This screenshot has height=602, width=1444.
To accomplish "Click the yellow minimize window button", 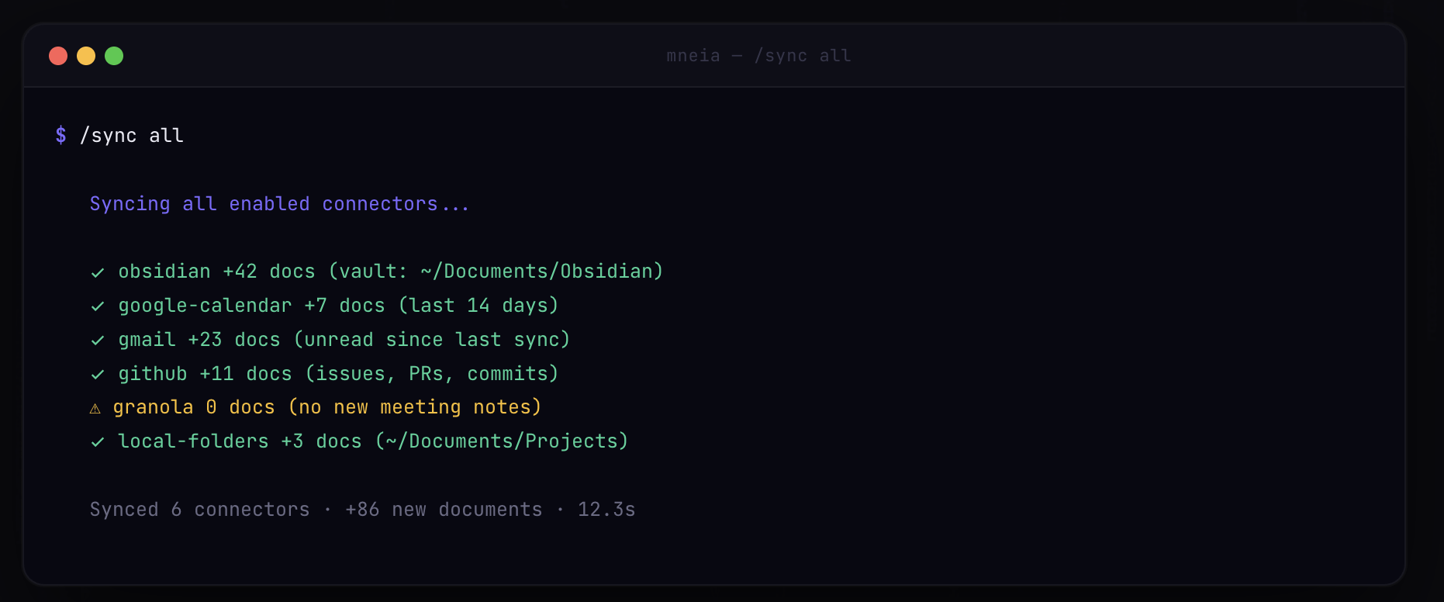I will (x=86, y=56).
